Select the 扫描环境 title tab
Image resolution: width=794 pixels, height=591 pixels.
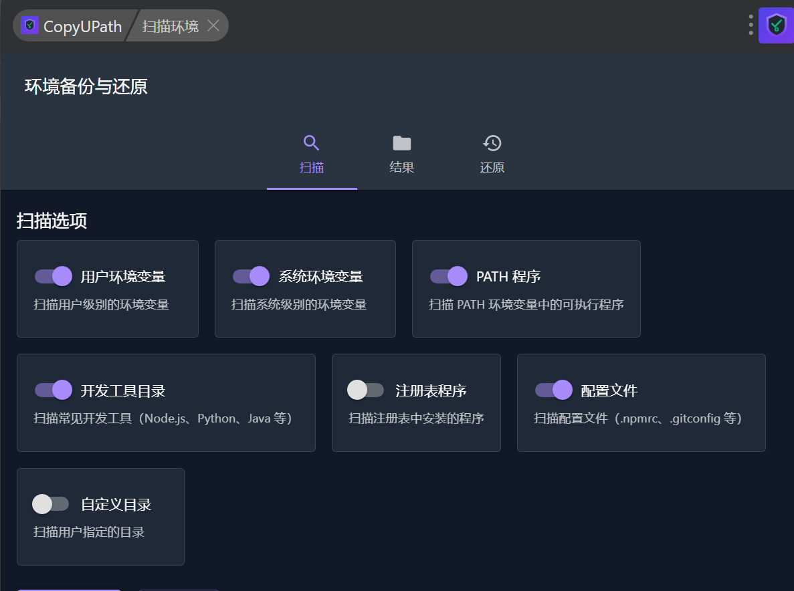click(171, 26)
